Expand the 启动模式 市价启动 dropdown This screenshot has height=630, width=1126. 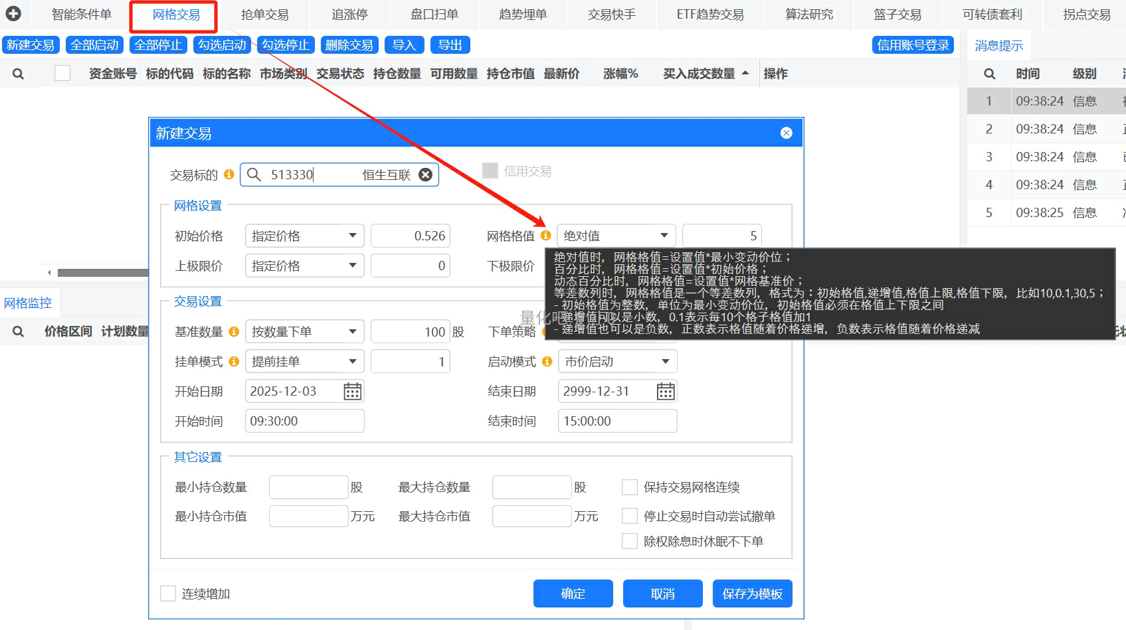click(665, 362)
